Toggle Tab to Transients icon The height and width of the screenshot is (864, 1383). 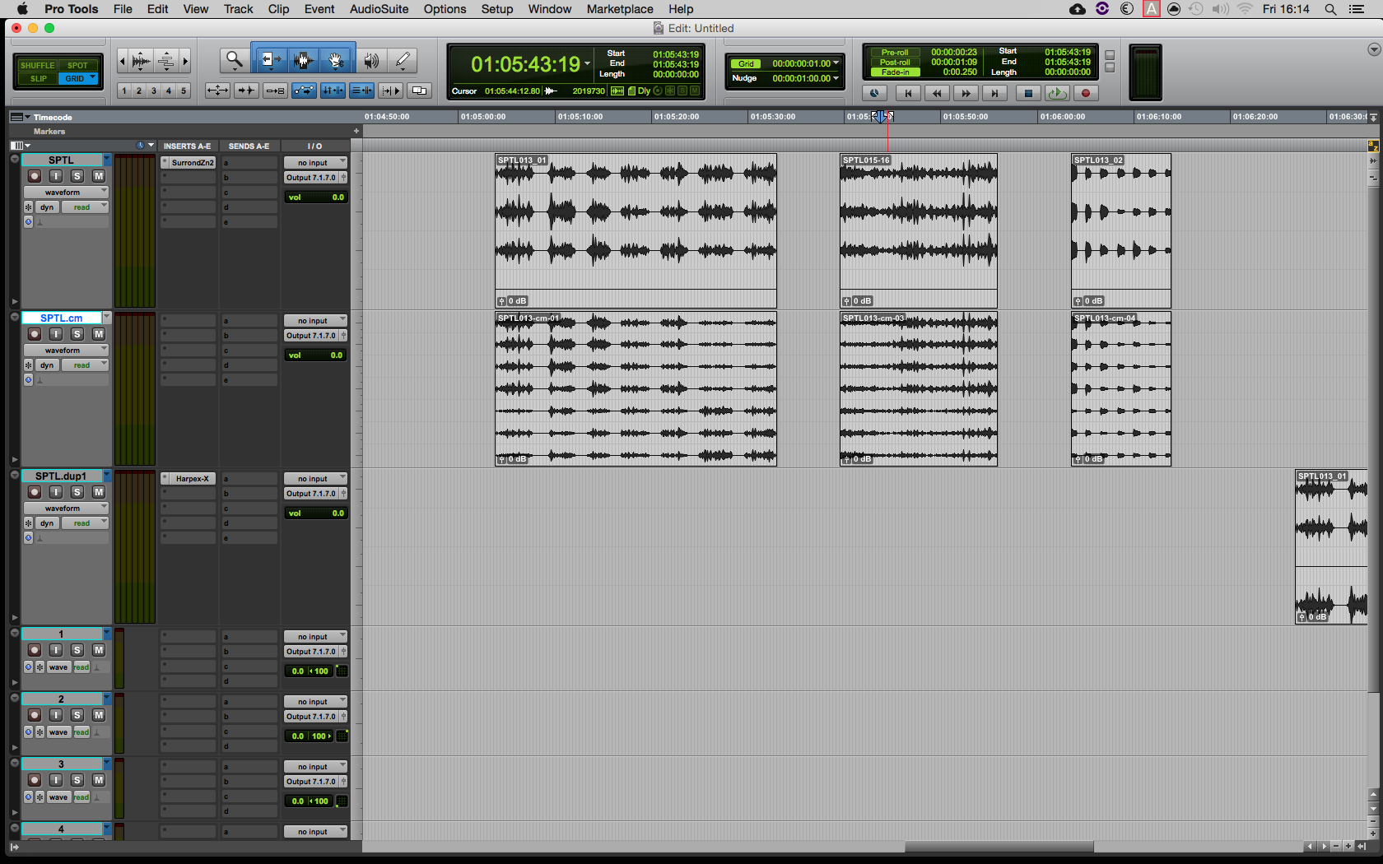pos(246,91)
